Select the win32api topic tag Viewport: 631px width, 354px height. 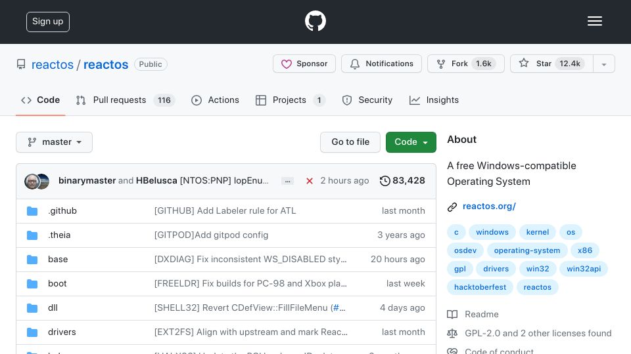pos(584,269)
